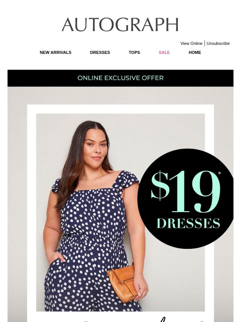This screenshot has height=322, width=241.
Task: Click the asterisk beside the $19 price
Action: 220,173
